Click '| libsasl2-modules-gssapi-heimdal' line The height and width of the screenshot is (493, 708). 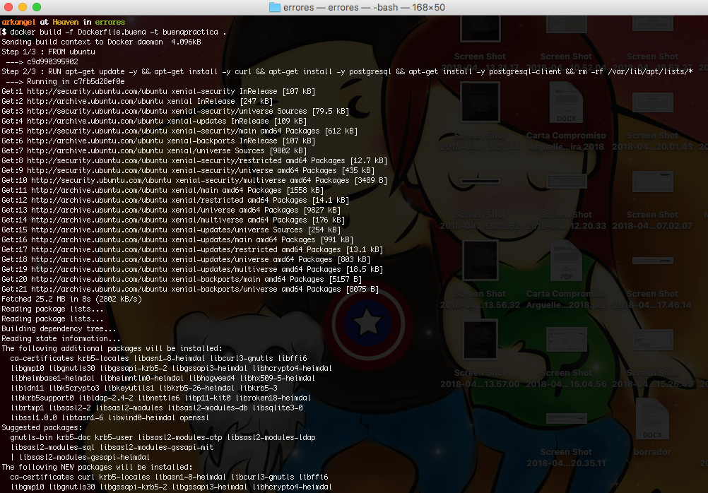click(80, 458)
